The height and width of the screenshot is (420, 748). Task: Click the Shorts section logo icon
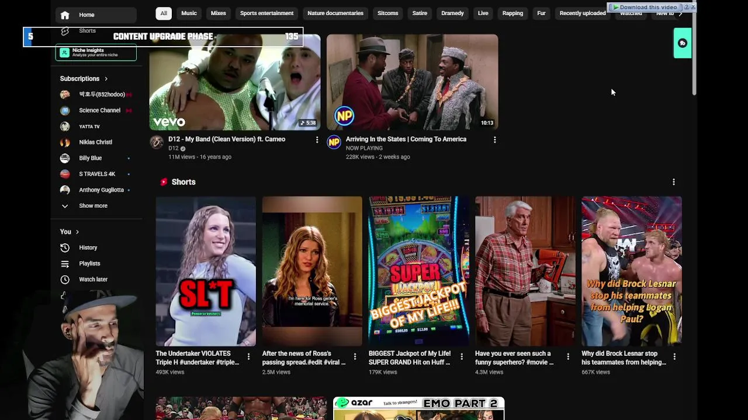click(164, 182)
